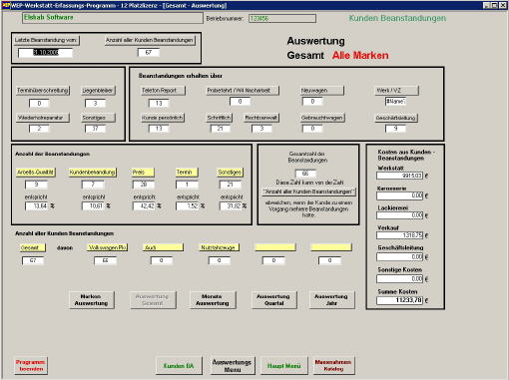Click the application icon in title bar
Viewport: 509px width, 380px height.
(x=6, y=5)
